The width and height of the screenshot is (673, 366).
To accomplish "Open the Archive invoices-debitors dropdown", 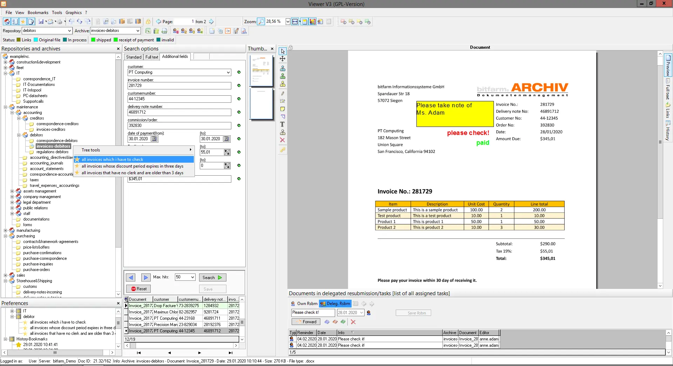I will (x=138, y=31).
